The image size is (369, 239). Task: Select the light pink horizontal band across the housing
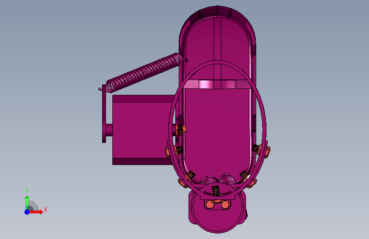pyautogui.click(x=217, y=84)
